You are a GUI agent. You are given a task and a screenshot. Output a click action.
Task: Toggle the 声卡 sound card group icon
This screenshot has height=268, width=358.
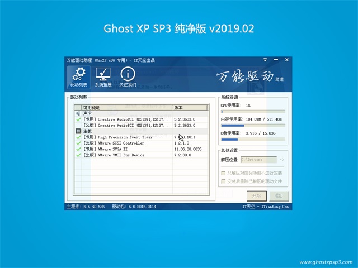[x=78, y=113]
